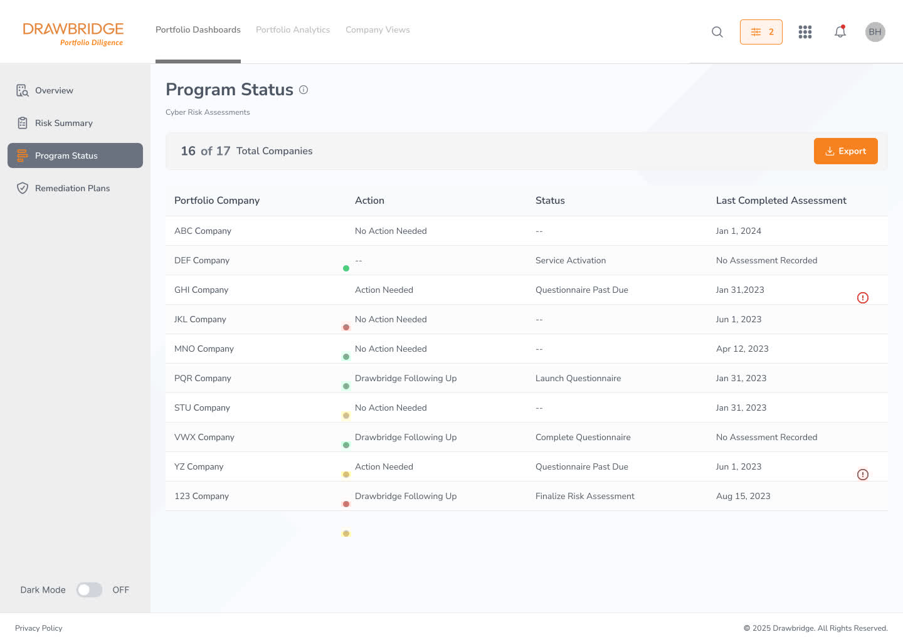Open Overview in the sidebar
The height and width of the screenshot is (642, 903).
pos(54,91)
